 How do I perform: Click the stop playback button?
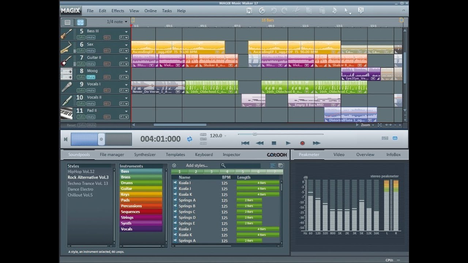pos(274,143)
